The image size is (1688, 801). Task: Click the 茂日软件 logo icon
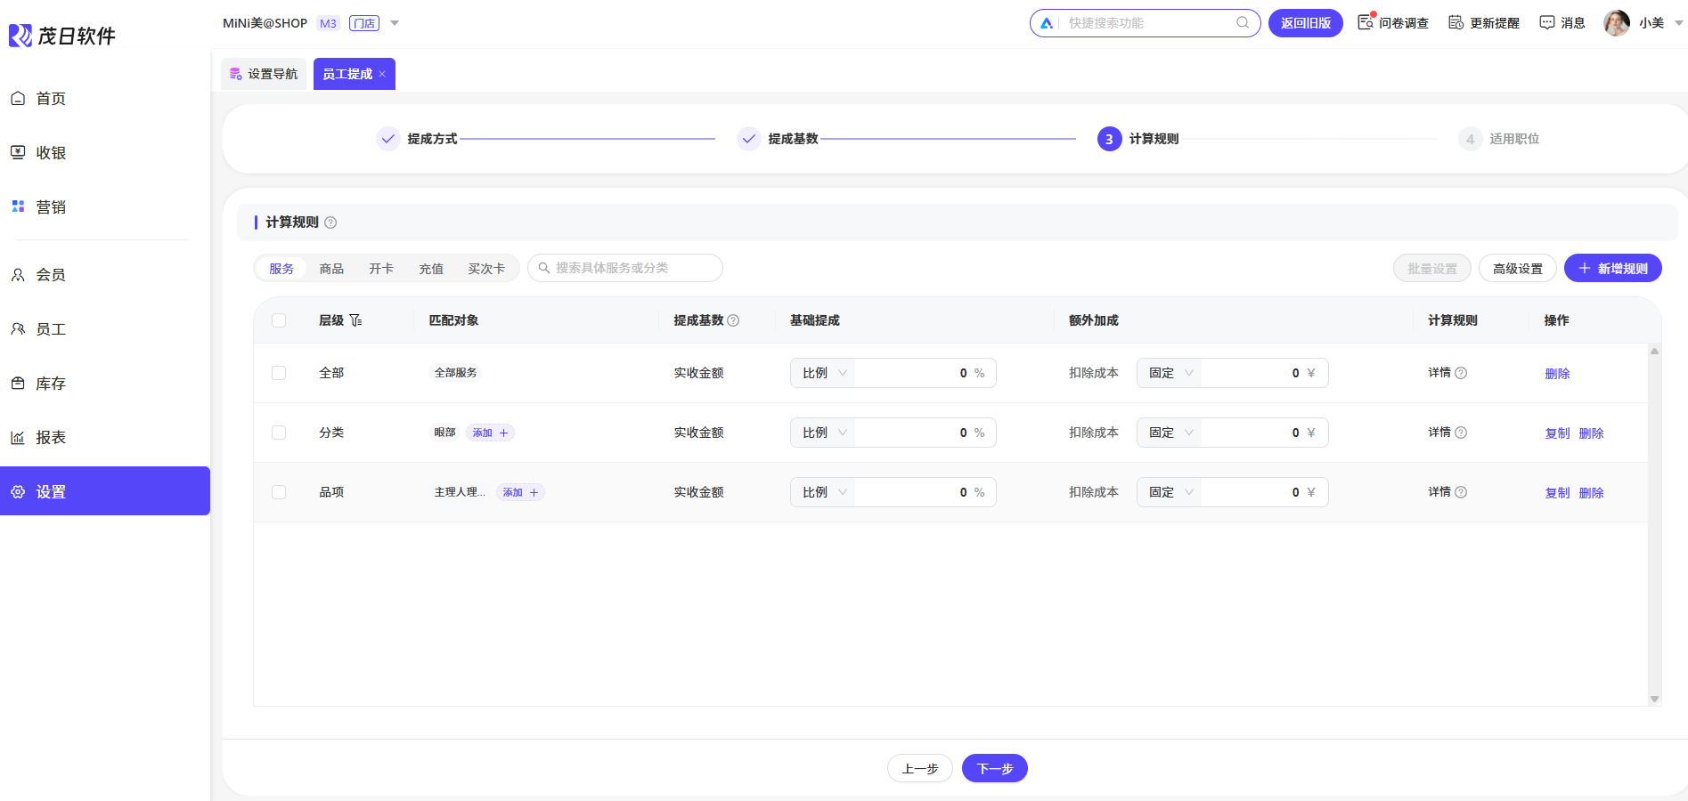(20, 36)
